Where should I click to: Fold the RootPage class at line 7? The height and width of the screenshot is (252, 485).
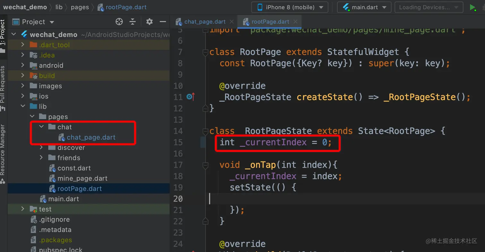click(205, 52)
